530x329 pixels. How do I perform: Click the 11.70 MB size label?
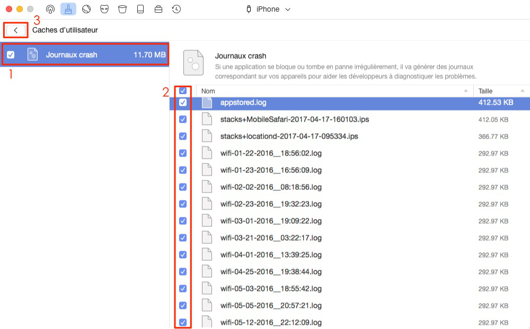150,54
